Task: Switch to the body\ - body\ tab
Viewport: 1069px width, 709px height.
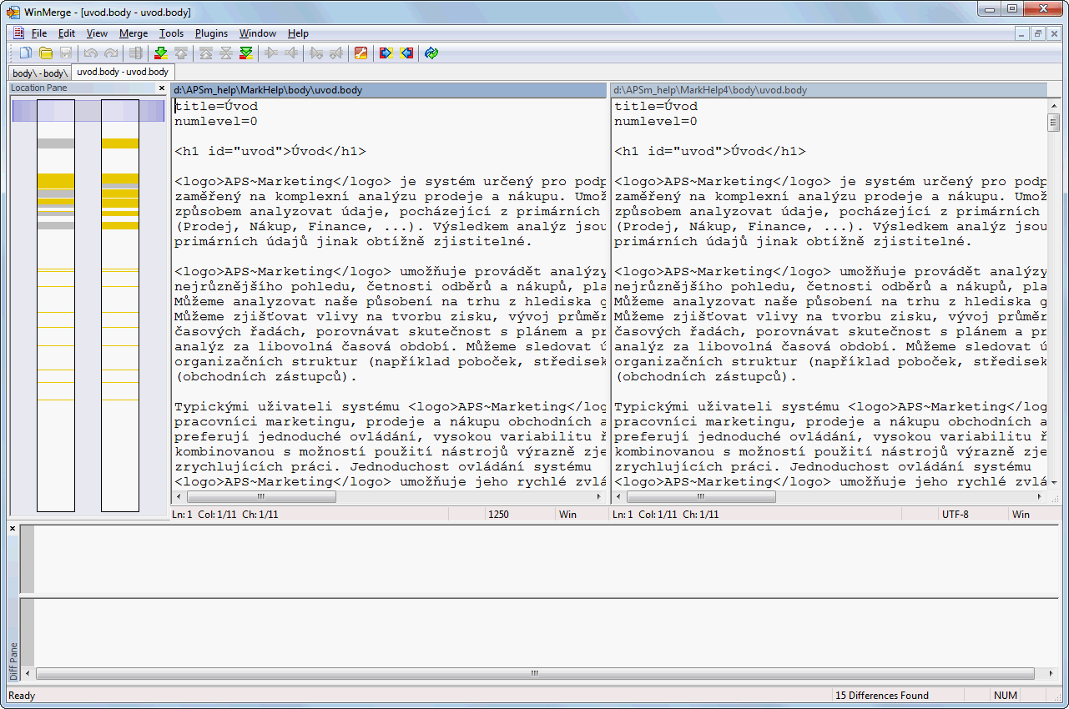Action: 39,73
